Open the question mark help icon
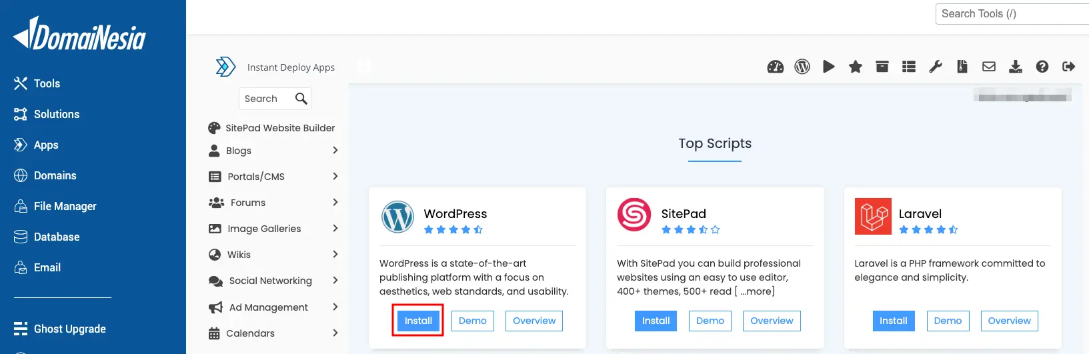This screenshot has width=1089, height=354. point(1042,67)
